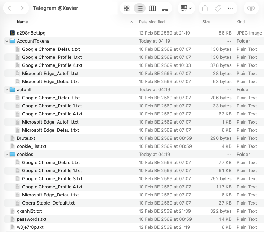Switch to list view

click(140, 8)
